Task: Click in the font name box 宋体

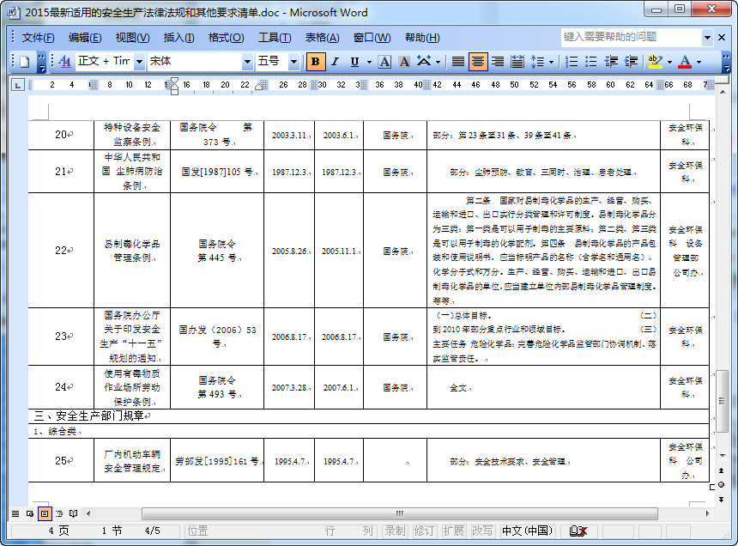Action: 195,61
